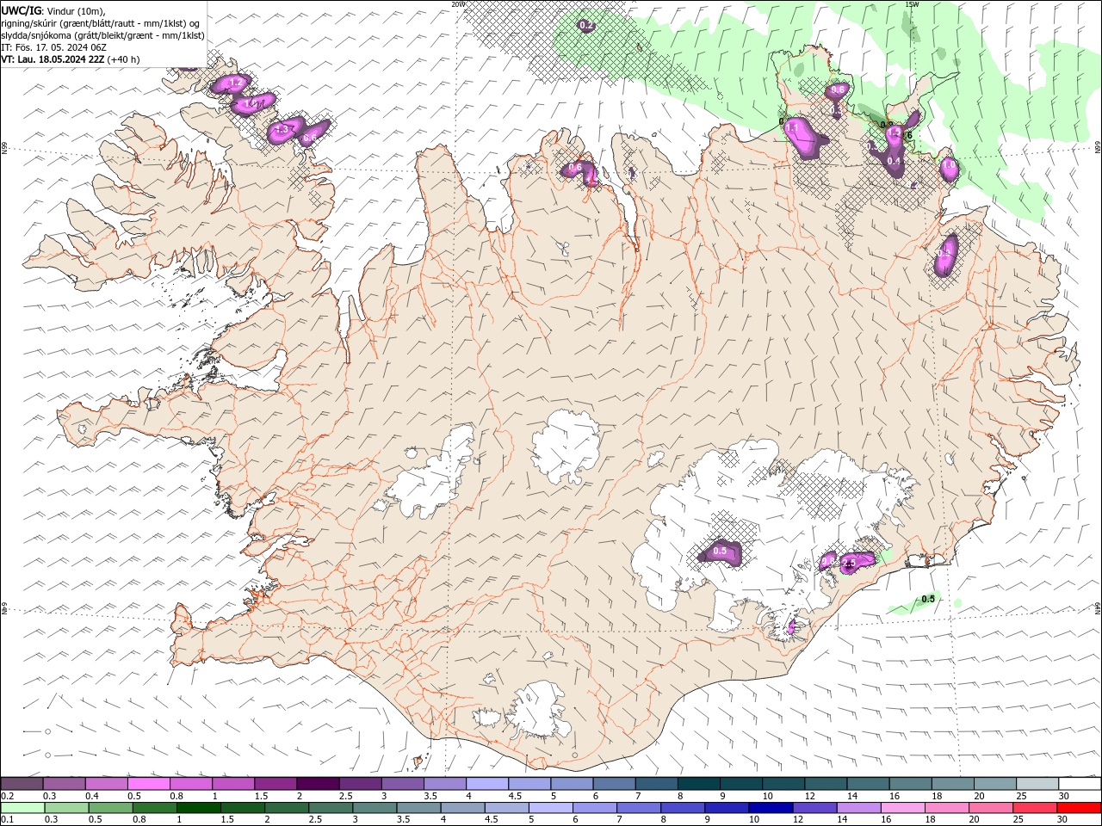
Task: Click the 'VT: Lau. 18.05.2024 22Z' valid time
Action: coord(53,59)
